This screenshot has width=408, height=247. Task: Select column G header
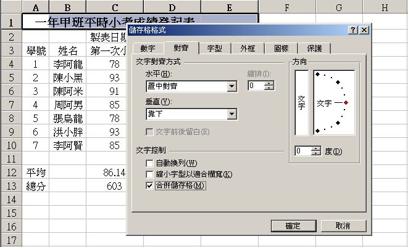coord(339,7)
